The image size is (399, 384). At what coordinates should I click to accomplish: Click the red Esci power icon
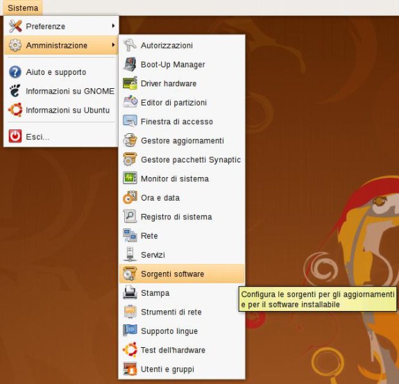(x=15, y=136)
